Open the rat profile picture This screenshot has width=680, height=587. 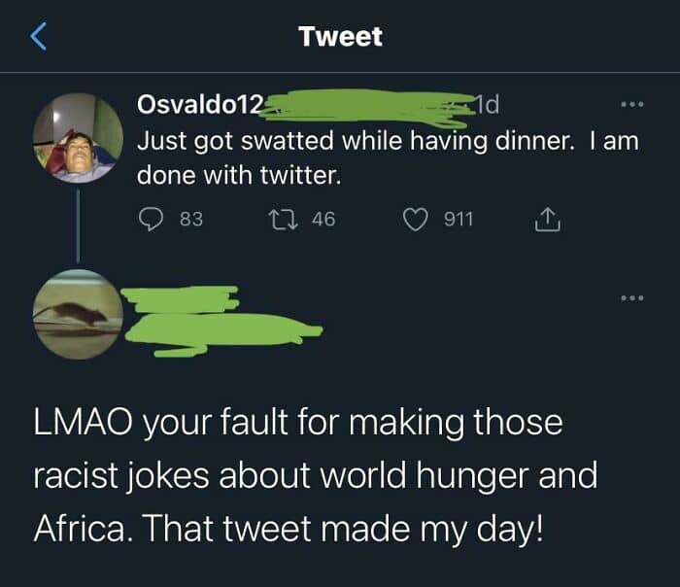(x=78, y=314)
